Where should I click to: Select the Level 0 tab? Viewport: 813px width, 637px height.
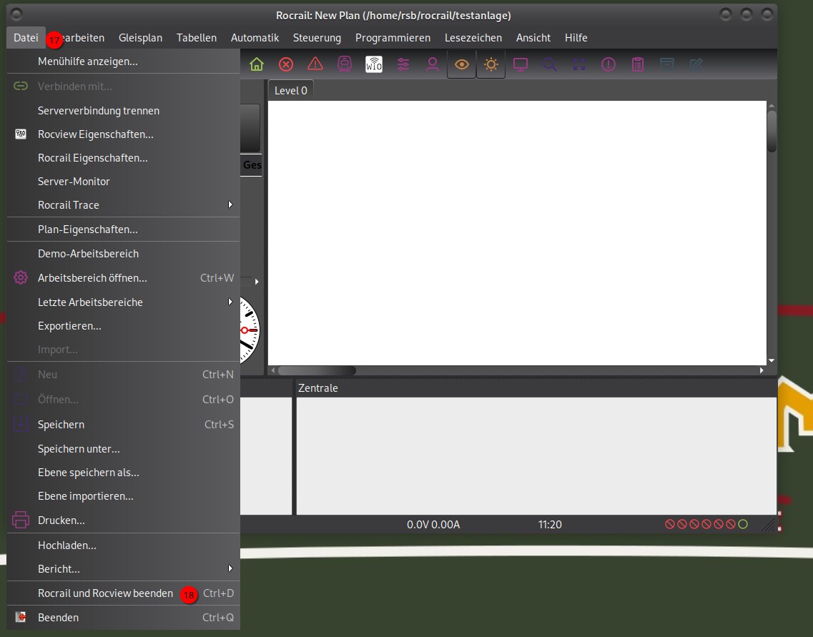point(291,91)
